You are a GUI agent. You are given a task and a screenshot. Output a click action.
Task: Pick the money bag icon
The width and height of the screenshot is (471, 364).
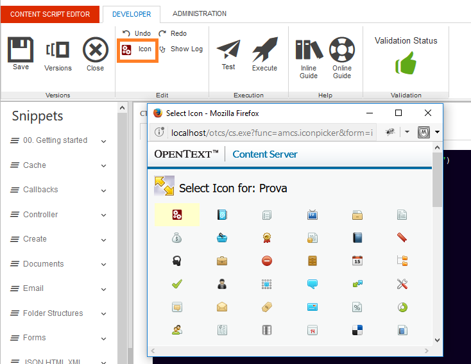tap(177, 238)
